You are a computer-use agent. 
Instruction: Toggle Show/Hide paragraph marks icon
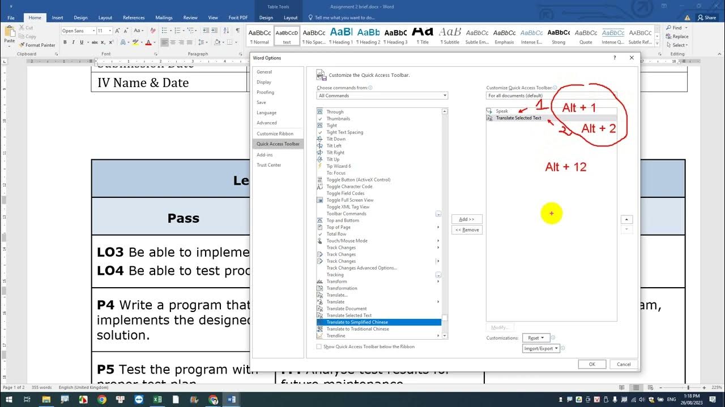(238, 31)
